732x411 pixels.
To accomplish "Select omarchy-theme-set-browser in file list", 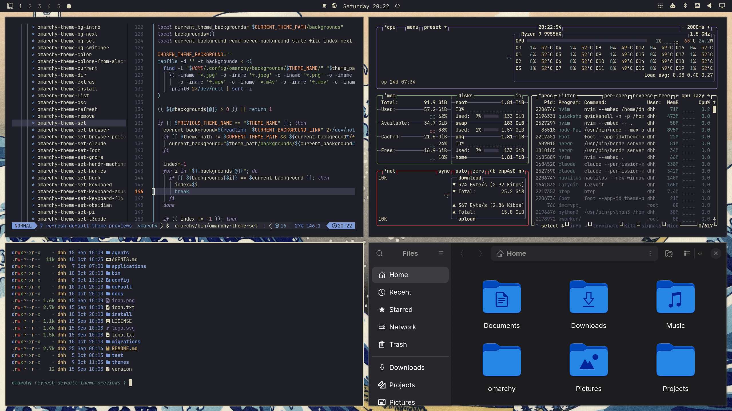I will (73, 130).
